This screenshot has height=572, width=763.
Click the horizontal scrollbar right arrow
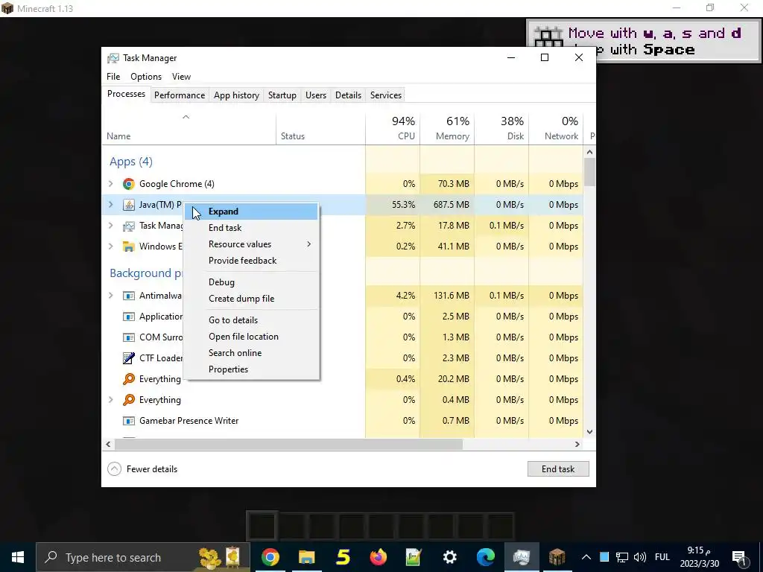tap(577, 444)
